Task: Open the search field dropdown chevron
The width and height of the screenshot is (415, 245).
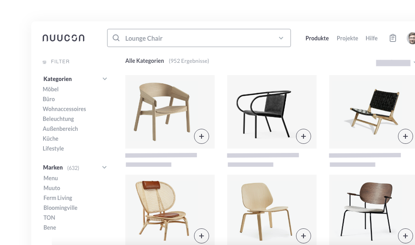Action: click(281, 38)
